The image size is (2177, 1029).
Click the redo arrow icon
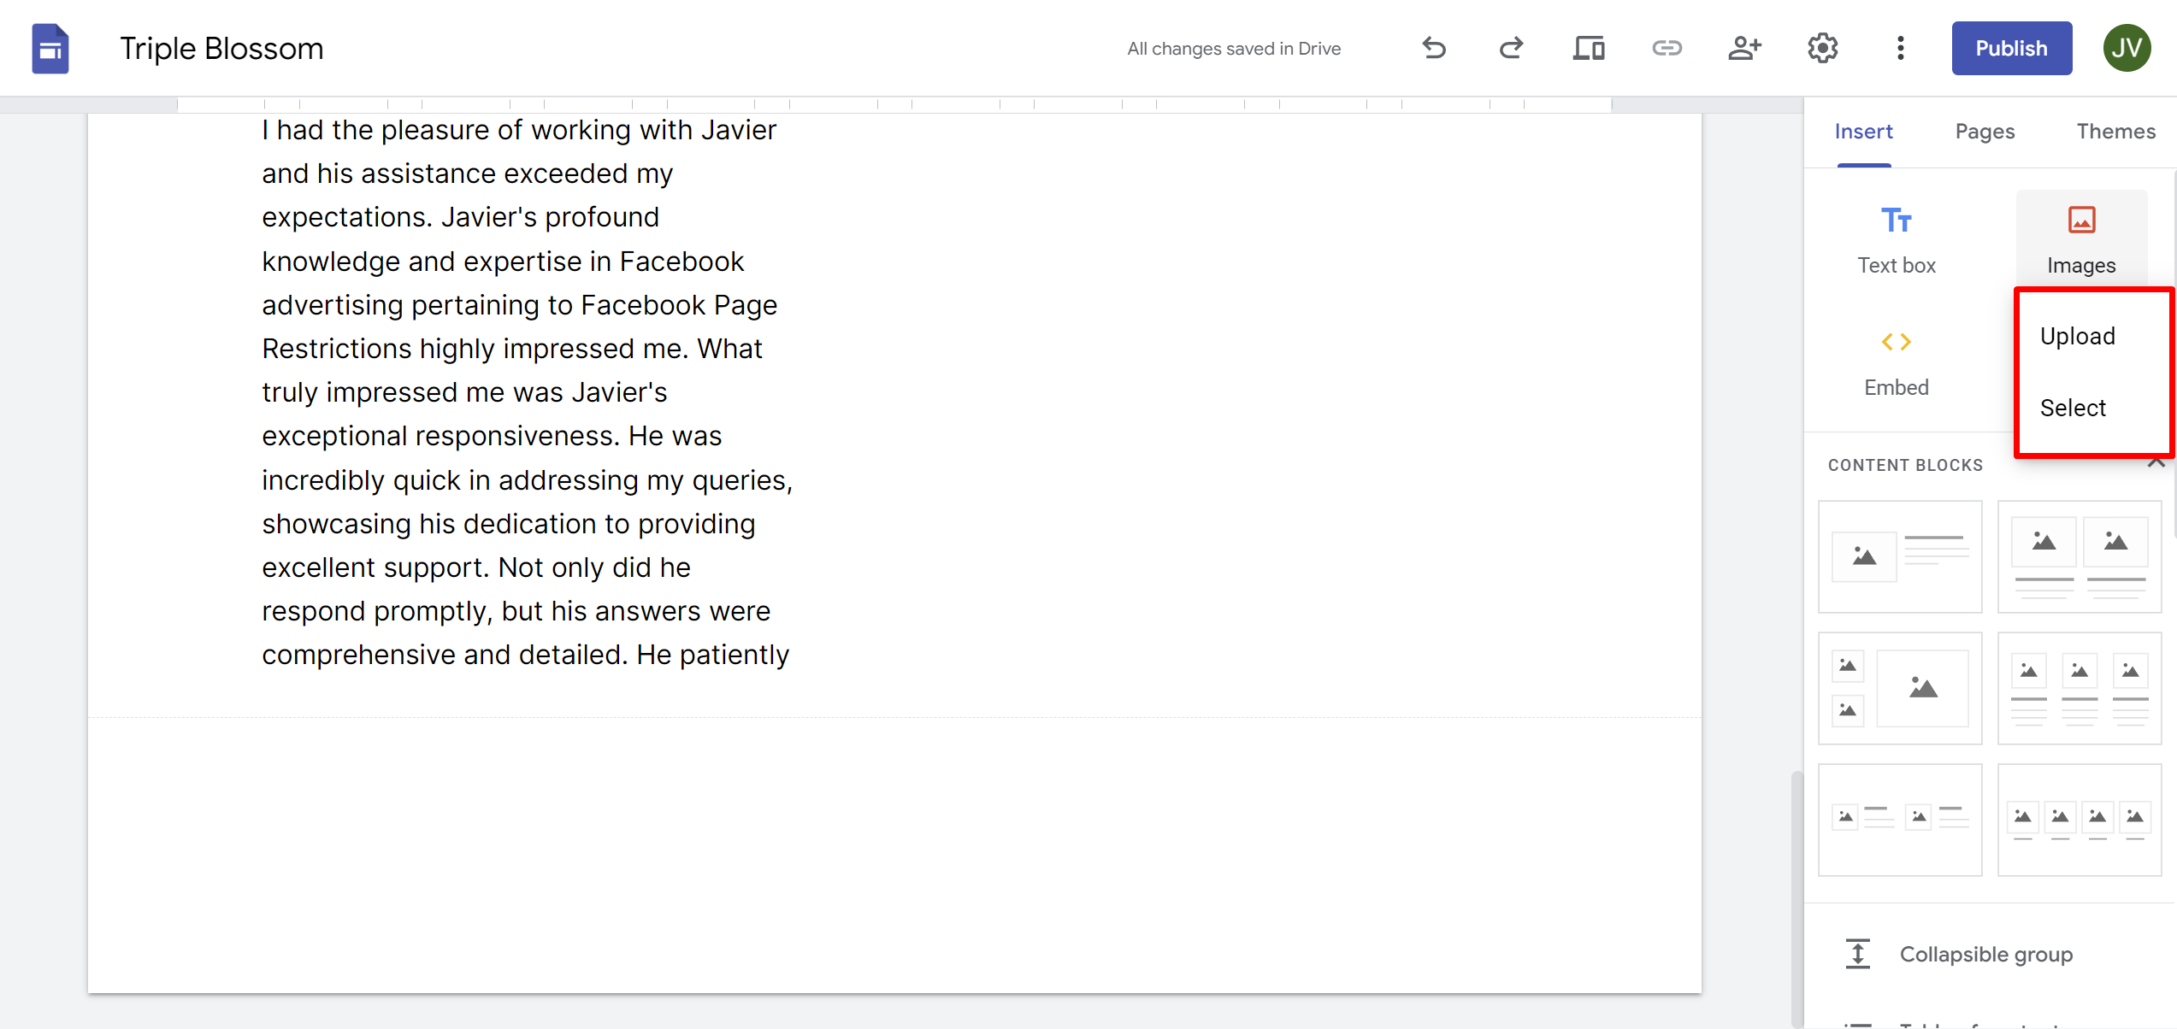[1511, 49]
